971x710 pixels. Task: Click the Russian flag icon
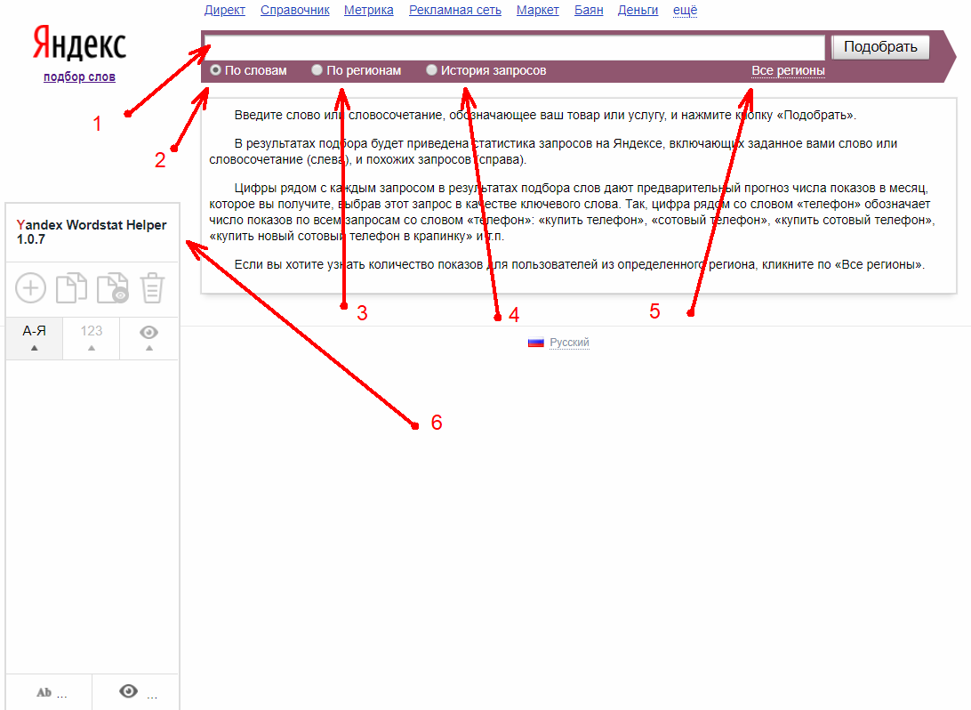[x=535, y=342]
